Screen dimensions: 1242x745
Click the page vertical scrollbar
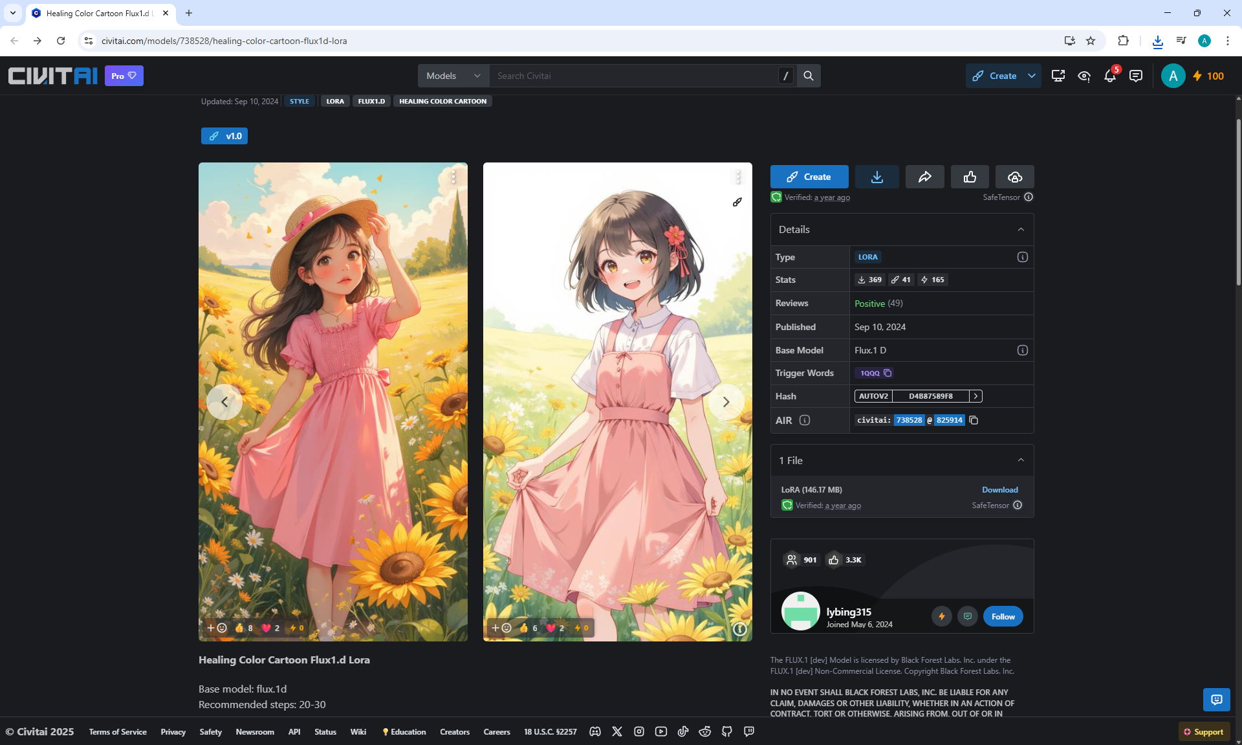[x=1238, y=201]
